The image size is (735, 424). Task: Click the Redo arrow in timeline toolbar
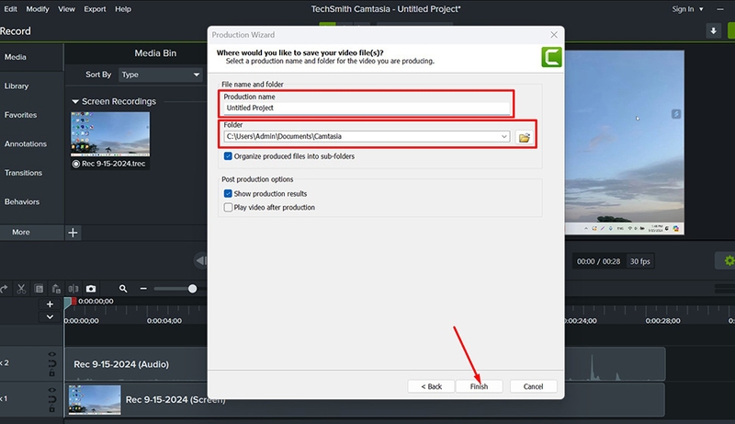pos(4,289)
